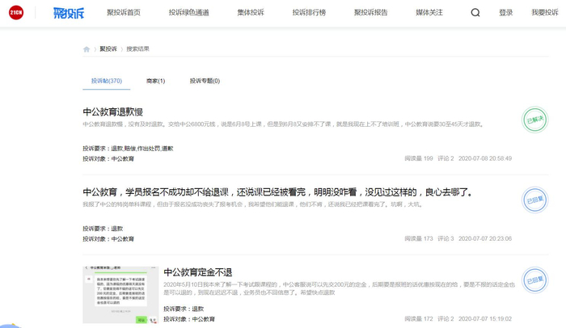This screenshot has width=566, height=328.
Task: Click the 登录 link
Action: pyautogui.click(x=505, y=13)
